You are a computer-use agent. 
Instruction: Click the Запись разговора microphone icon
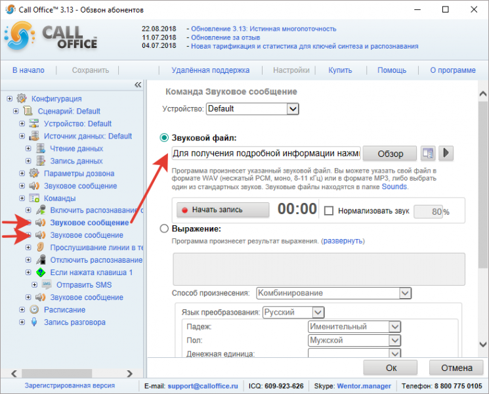[x=34, y=322]
